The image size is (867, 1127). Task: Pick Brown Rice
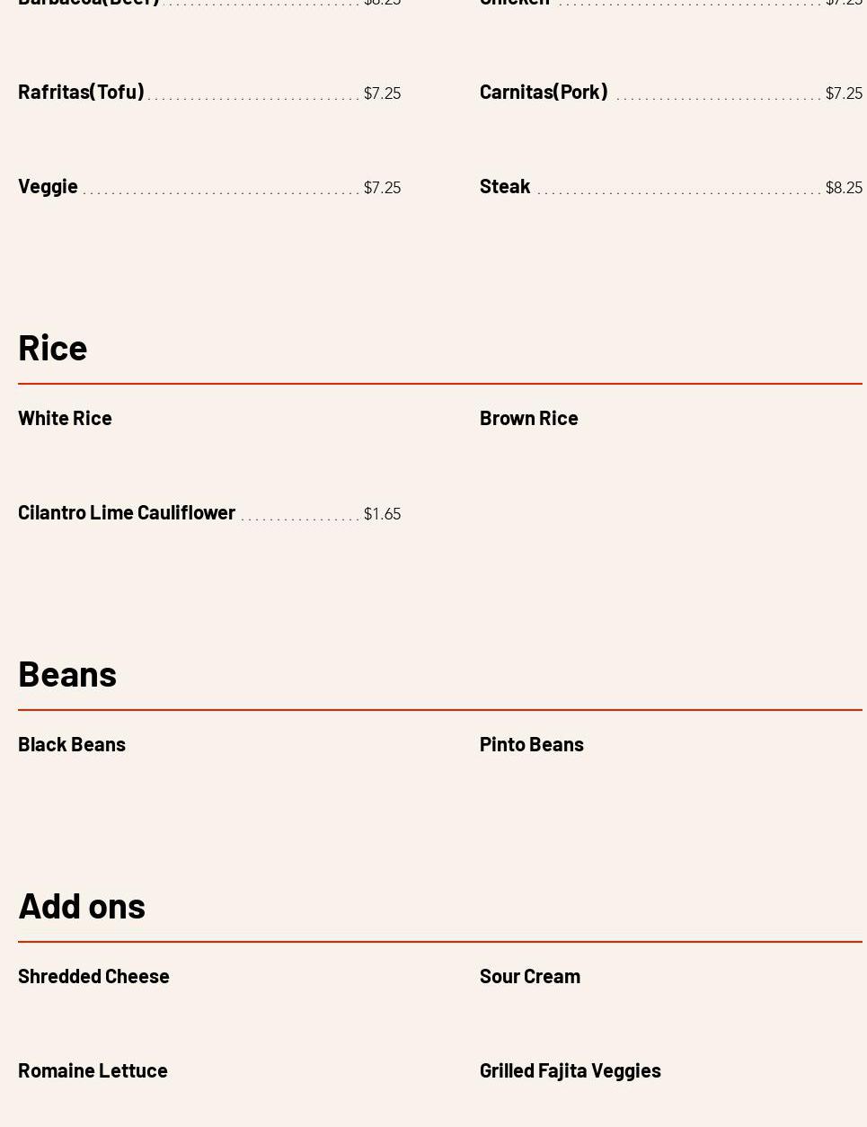coord(528,418)
